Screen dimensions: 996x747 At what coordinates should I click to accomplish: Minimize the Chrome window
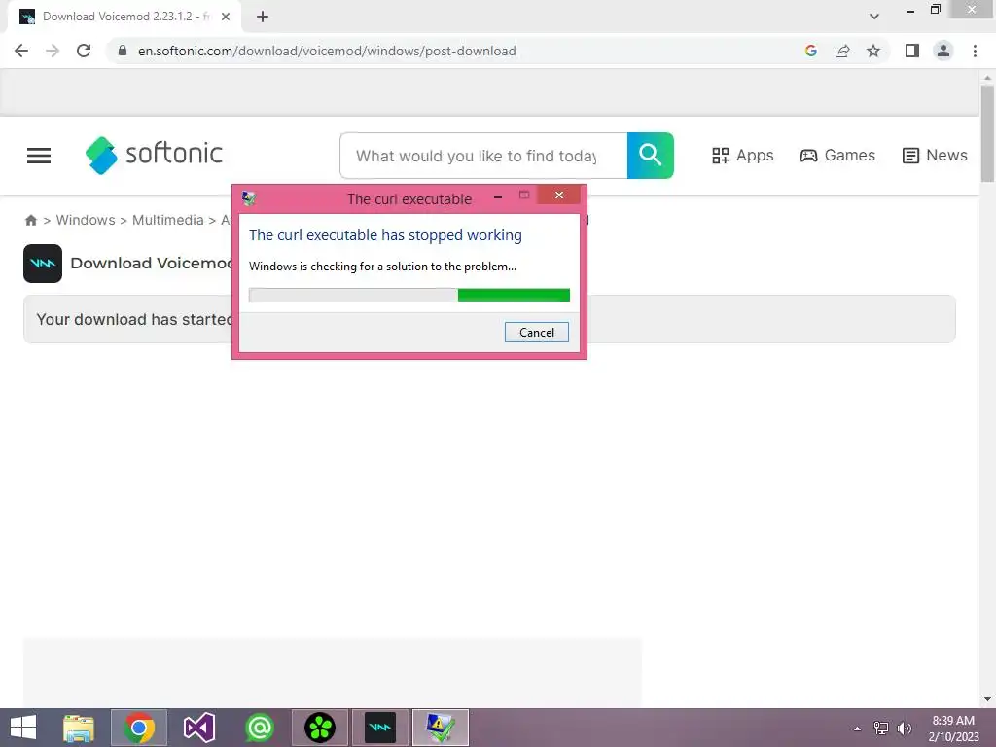910,10
